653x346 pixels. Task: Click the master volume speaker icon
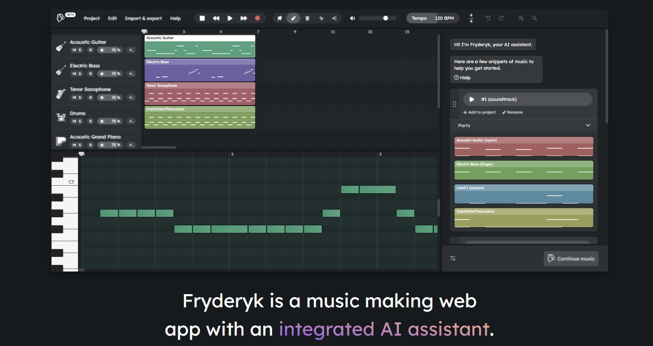point(352,18)
